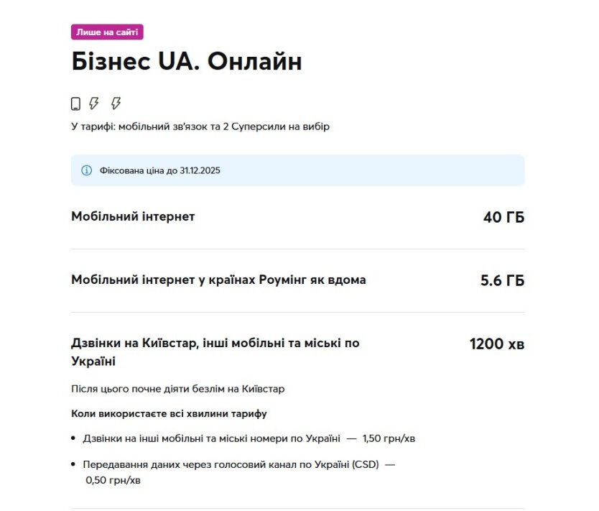599x511 pixels.
Task: Click the "1,50 грн/хв" call rate
Action: pos(388,438)
